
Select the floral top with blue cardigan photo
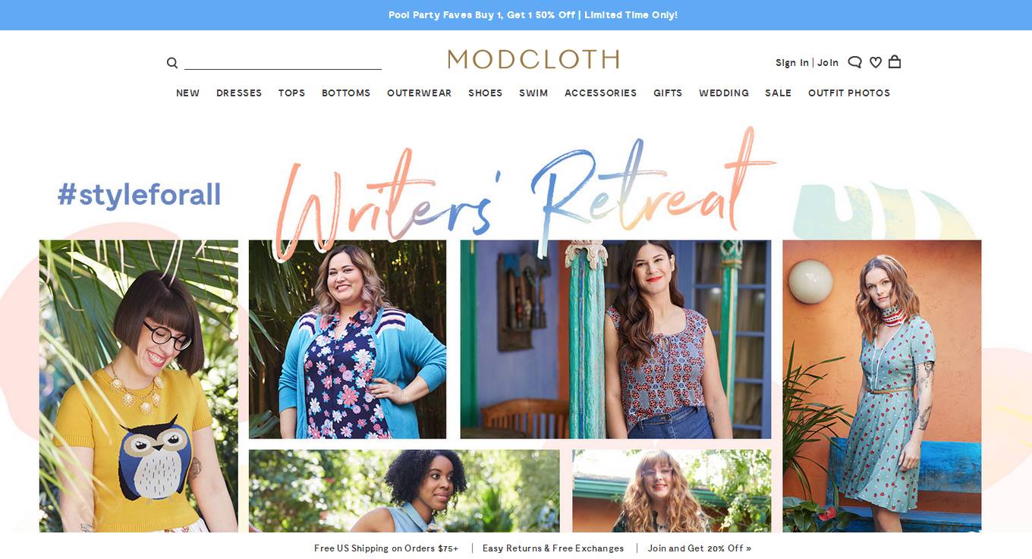click(x=348, y=339)
